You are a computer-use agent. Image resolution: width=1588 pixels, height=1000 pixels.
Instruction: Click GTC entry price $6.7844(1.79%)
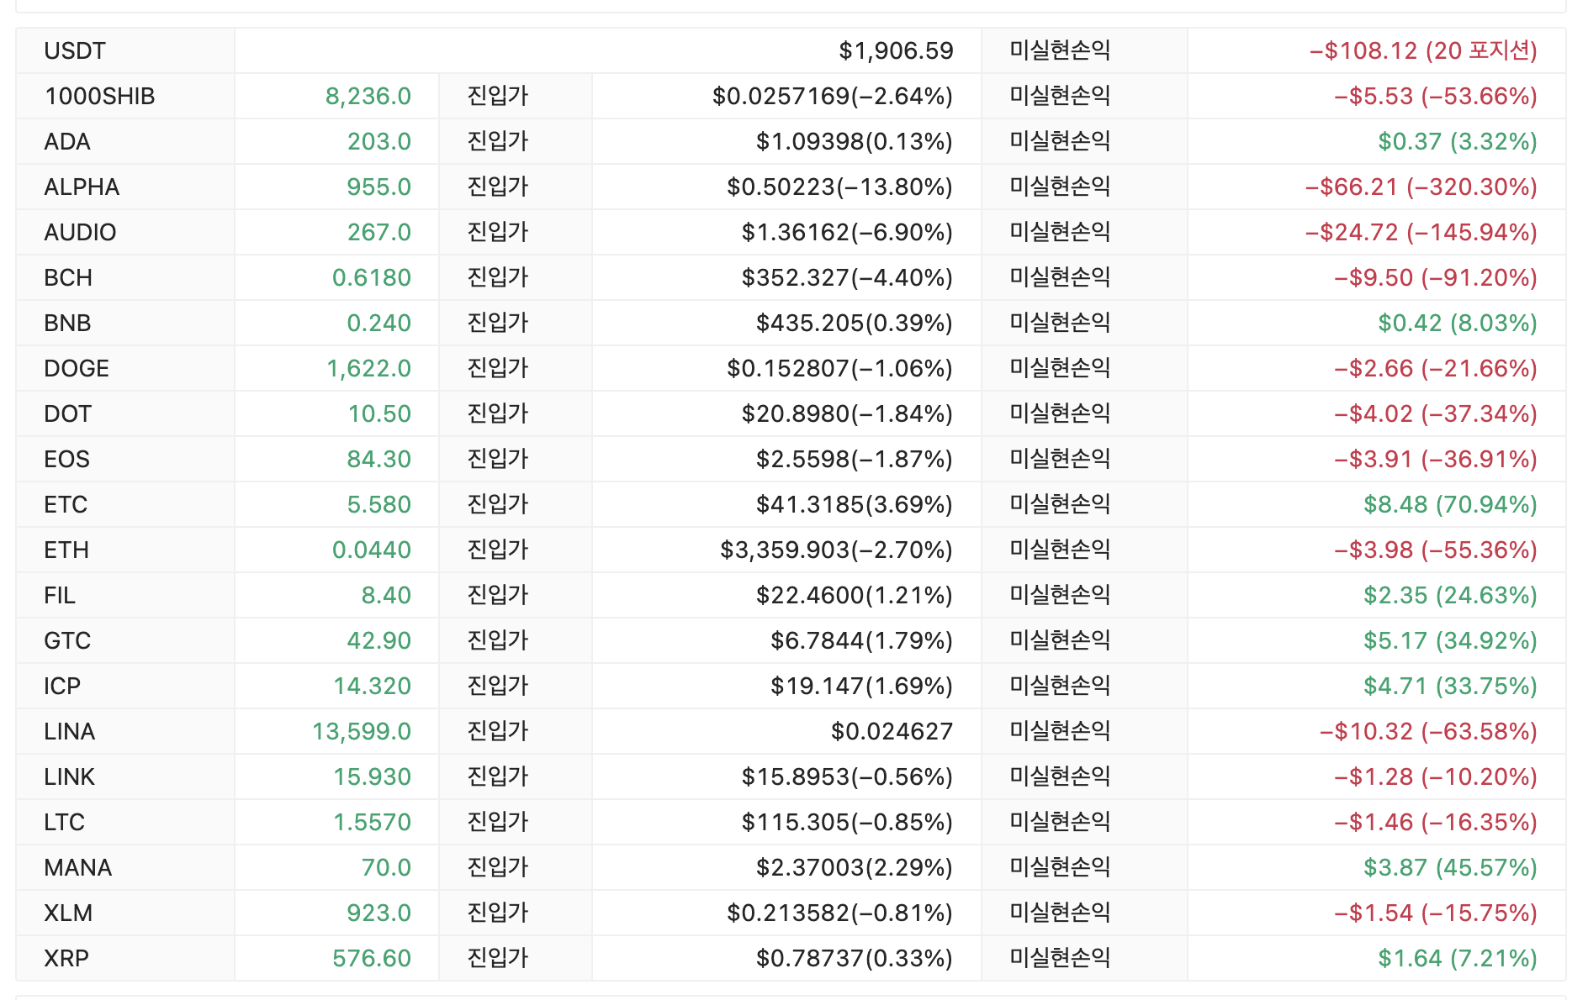(862, 641)
